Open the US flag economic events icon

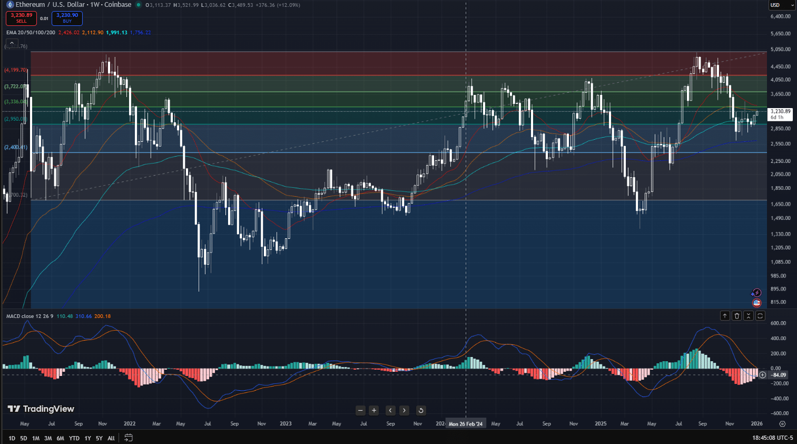756,303
